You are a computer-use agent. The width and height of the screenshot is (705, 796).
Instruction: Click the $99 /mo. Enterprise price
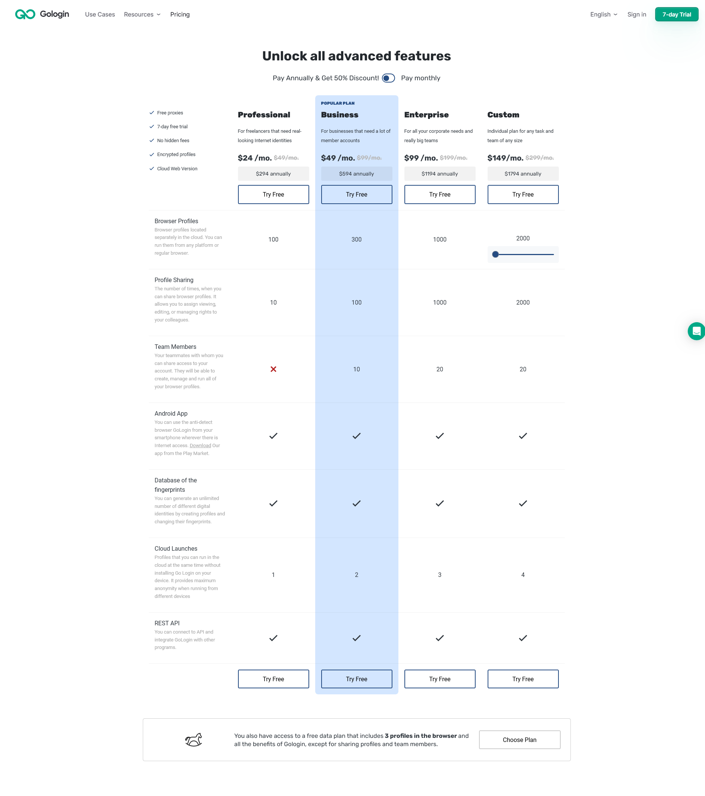tap(421, 158)
